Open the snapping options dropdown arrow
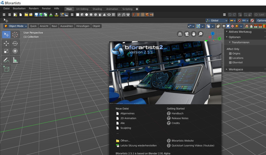Screen dimensions: 266x155 tap(247, 21)
